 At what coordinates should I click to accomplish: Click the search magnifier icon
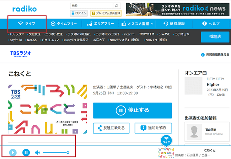coord(117,6)
